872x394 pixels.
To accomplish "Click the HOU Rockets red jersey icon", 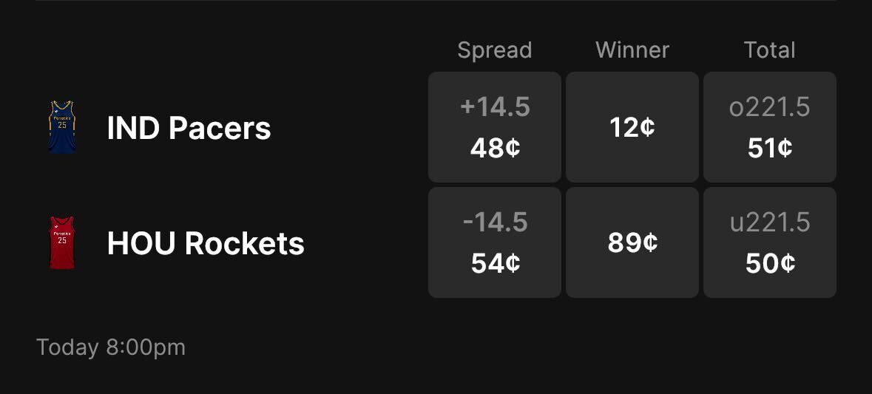I will click(62, 242).
